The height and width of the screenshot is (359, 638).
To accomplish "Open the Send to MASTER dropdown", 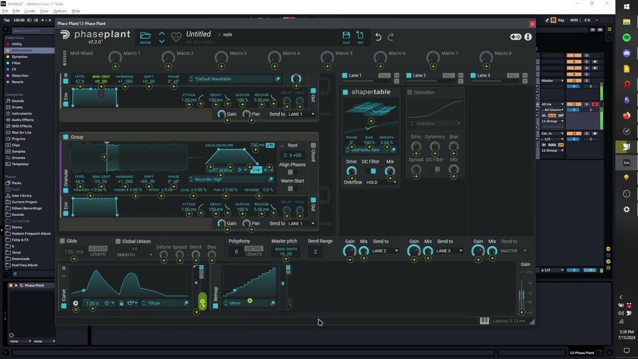I will [x=514, y=251].
